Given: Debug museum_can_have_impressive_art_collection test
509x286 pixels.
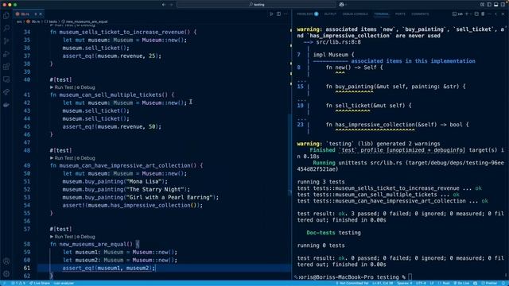Looking at the screenshot, I should pos(86,158).
